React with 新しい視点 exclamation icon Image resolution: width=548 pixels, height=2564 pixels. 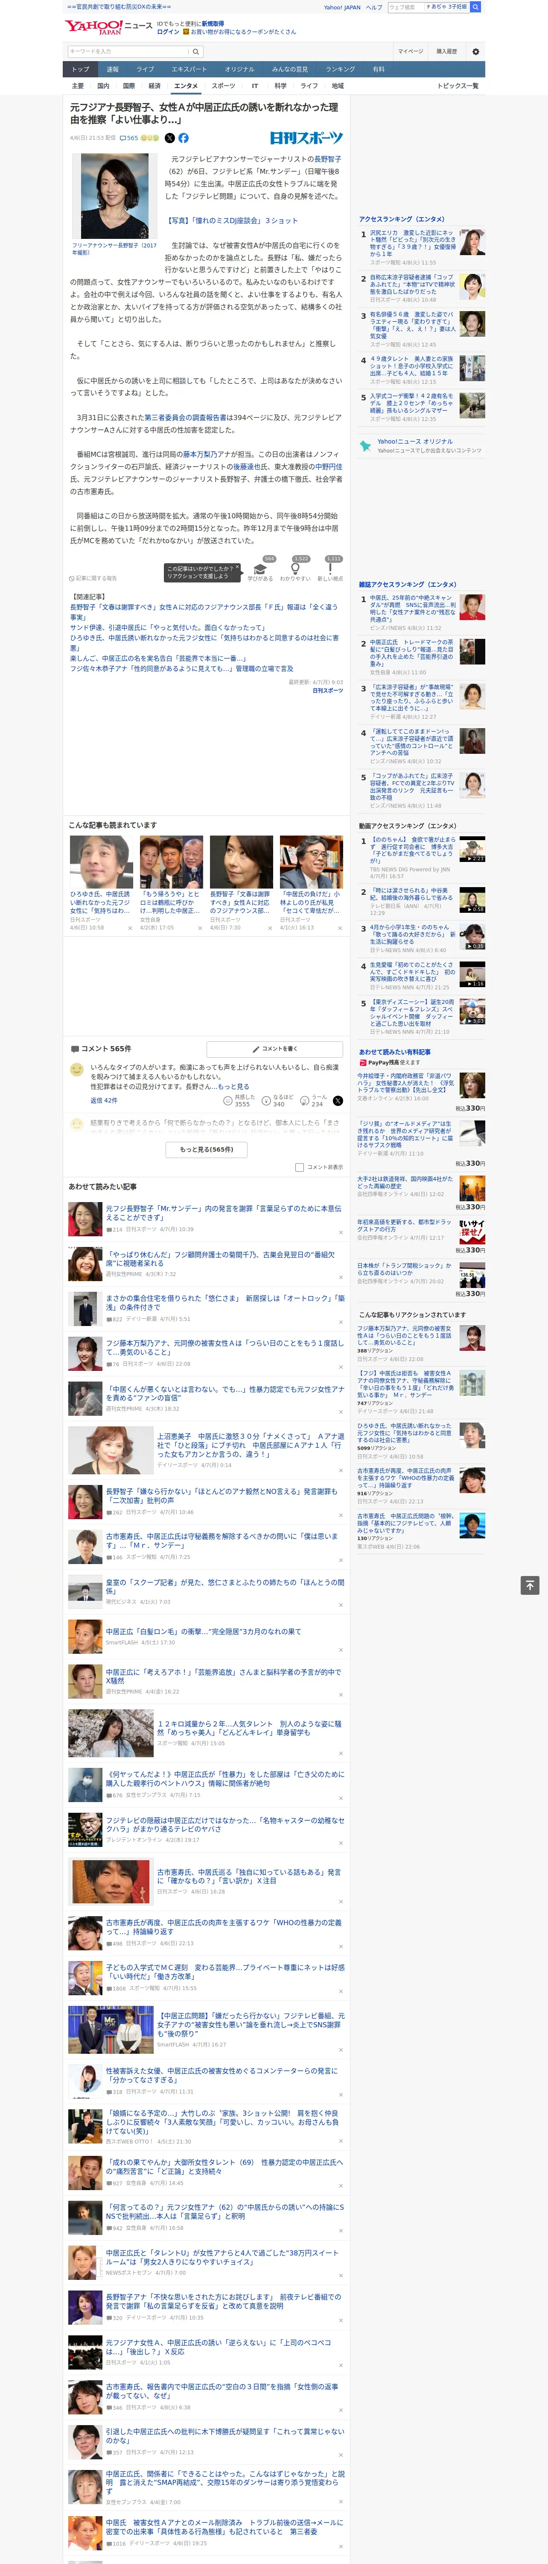click(x=330, y=569)
